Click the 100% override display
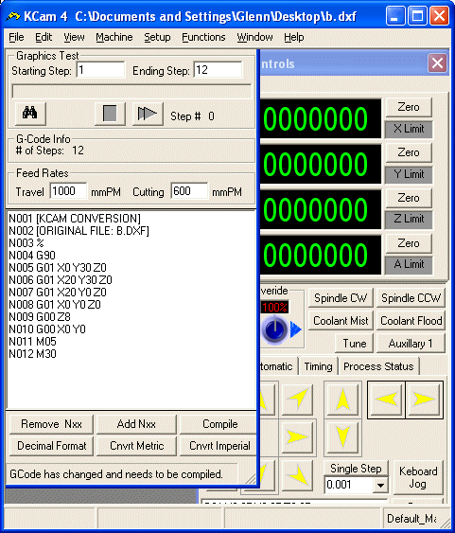This screenshot has height=533, width=455. click(x=274, y=308)
